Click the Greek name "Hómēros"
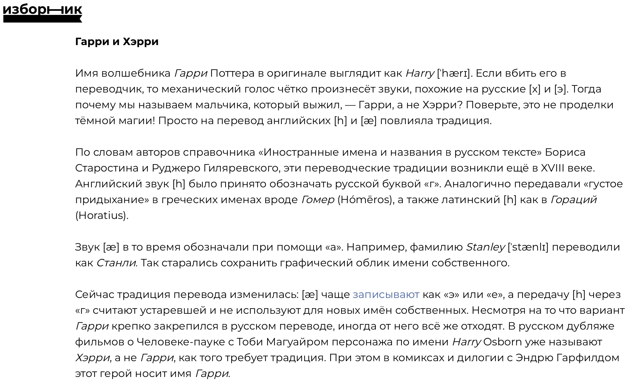Viewport: 628px width, 384px height. click(x=365, y=200)
